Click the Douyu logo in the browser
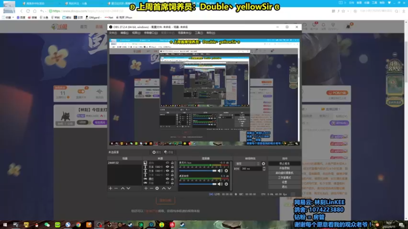The width and height of the screenshot is (408, 229). point(59,27)
